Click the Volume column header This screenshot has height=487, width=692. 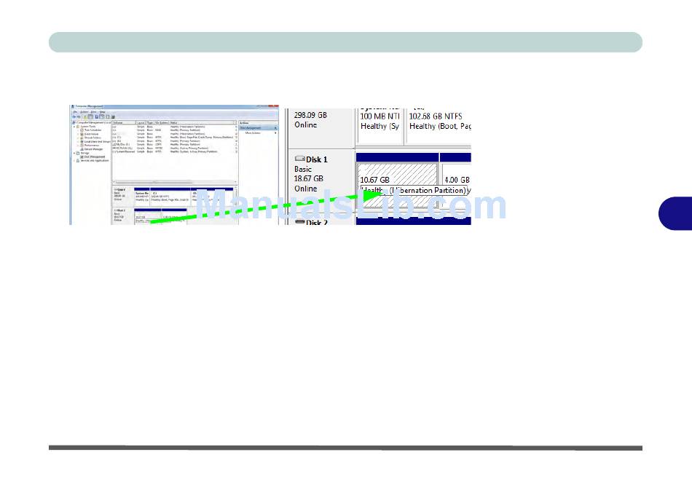click(119, 122)
